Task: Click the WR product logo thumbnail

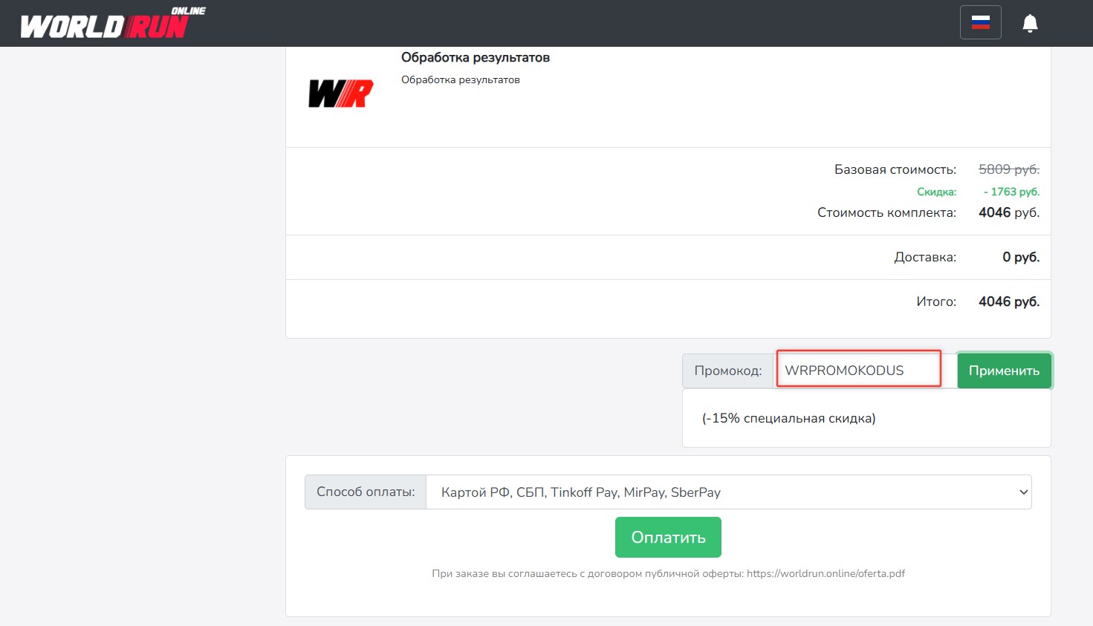Action: click(x=340, y=94)
